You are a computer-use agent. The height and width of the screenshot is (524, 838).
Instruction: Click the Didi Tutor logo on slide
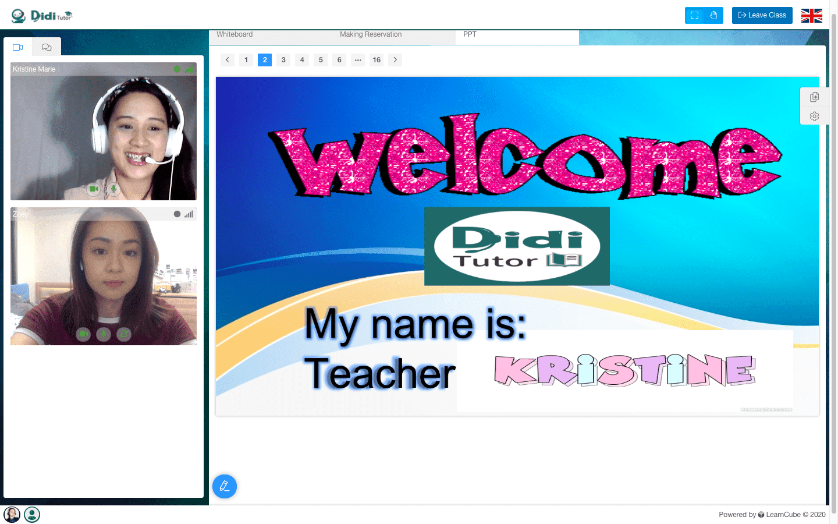point(517,246)
